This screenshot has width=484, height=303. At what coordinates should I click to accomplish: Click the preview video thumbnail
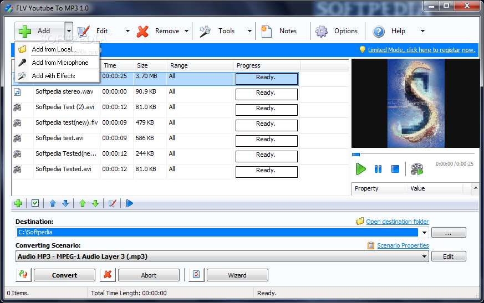pos(416,104)
